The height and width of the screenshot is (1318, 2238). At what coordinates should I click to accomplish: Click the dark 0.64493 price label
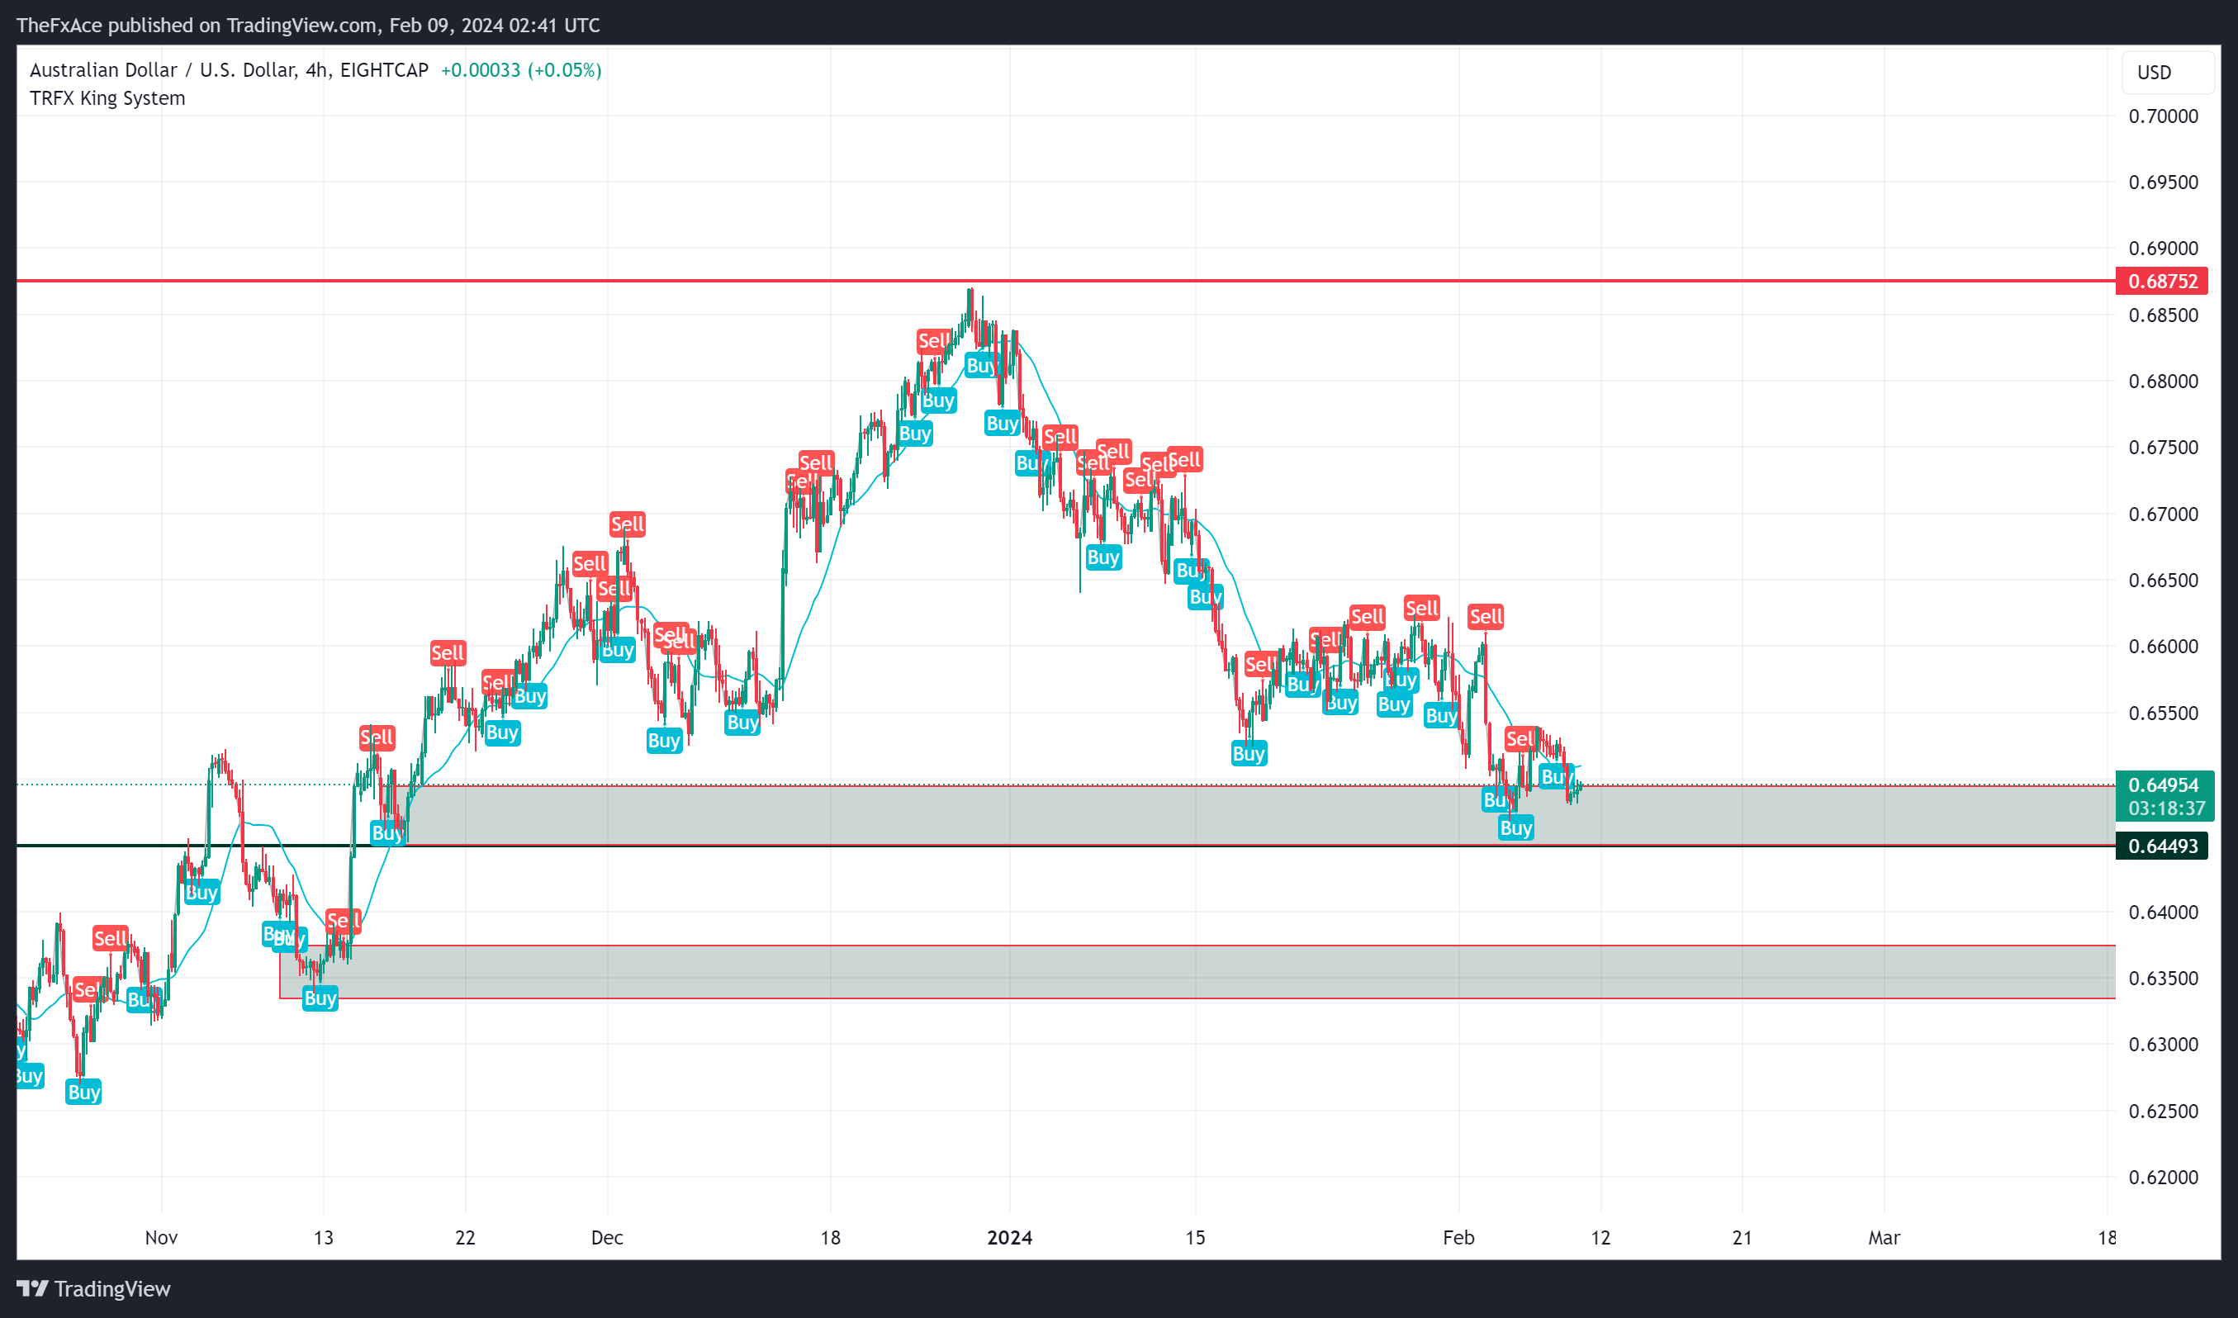[x=2164, y=846]
